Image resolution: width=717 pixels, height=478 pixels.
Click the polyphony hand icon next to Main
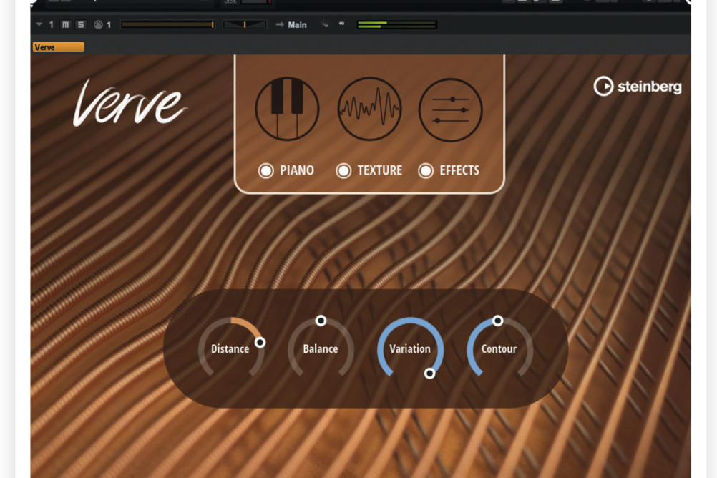coord(325,24)
